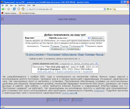Open the Rambler counter image

[x=77, y=100]
